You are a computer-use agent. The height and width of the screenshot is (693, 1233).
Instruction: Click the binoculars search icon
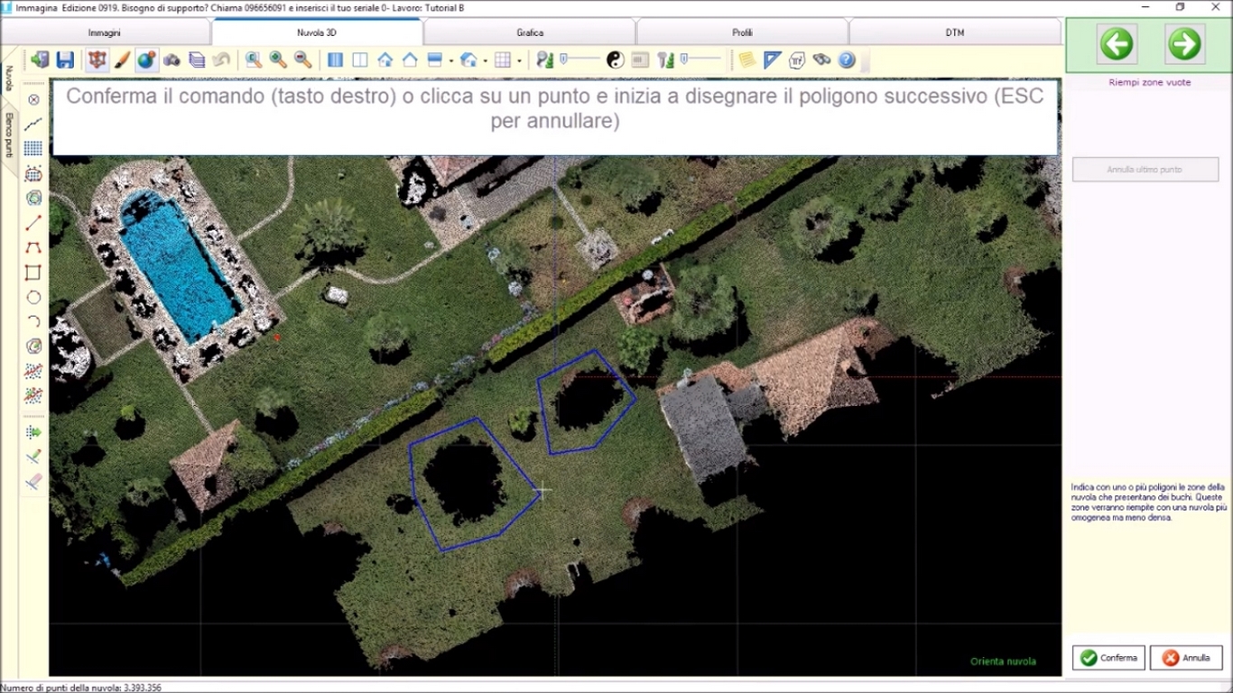click(821, 60)
